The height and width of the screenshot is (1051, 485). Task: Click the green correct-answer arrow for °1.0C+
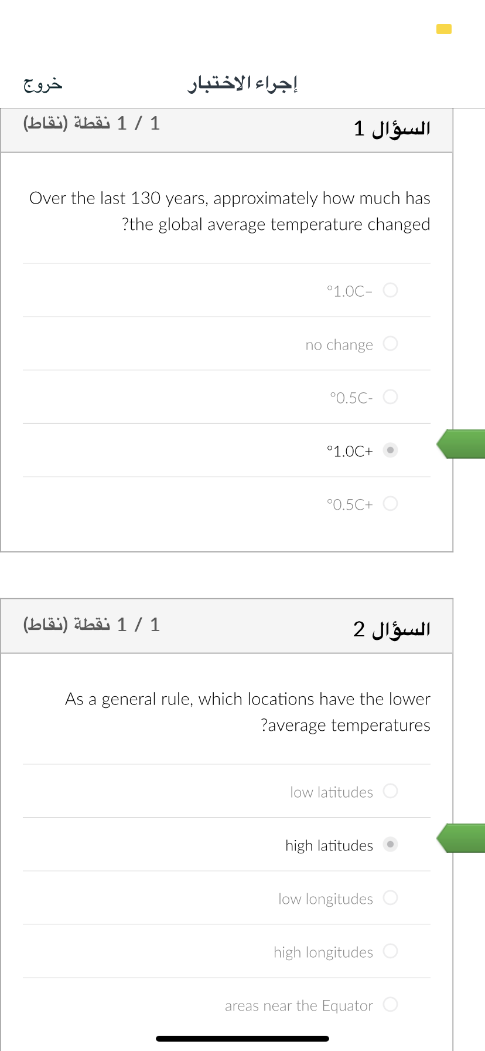point(461,444)
